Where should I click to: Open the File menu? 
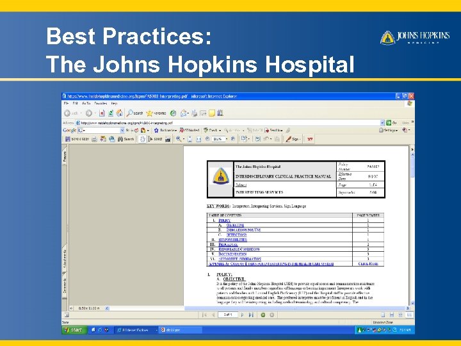(x=66, y=104)
